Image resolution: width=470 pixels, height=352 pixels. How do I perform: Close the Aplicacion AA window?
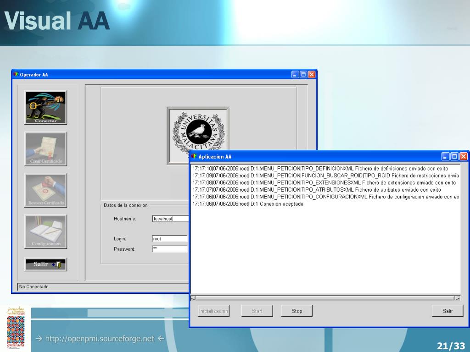point(464,156)
